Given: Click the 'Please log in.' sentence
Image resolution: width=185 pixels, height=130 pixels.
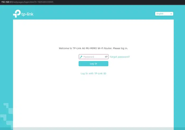Looking at the screenshot, I should (121, 49).
